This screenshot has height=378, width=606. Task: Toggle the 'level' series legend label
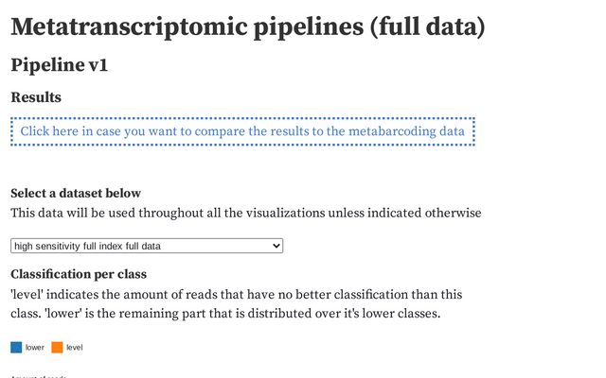[x=75, y=348]
